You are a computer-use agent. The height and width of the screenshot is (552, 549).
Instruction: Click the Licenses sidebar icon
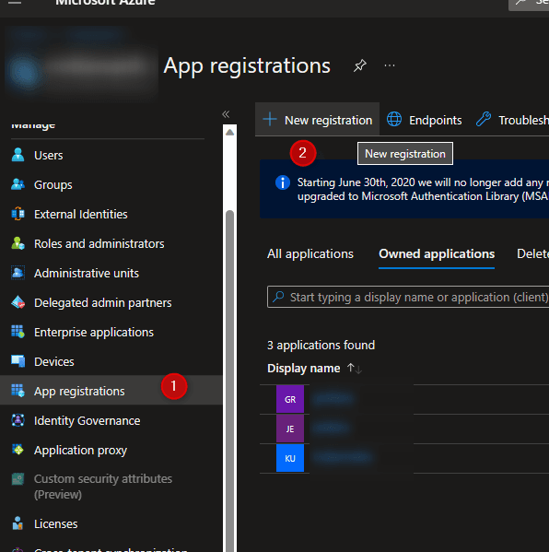[18, 523]
